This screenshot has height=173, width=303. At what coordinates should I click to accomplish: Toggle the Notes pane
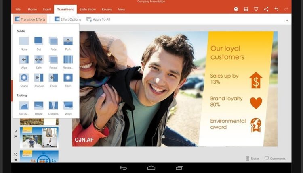pos(253,158)
